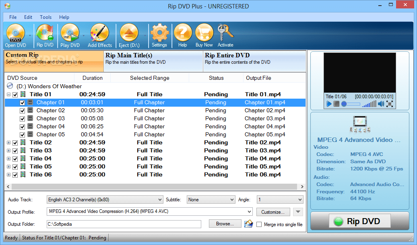This screenshot has width=417, height=245.
Task: Click the preview seek slider
Action: 351,104
